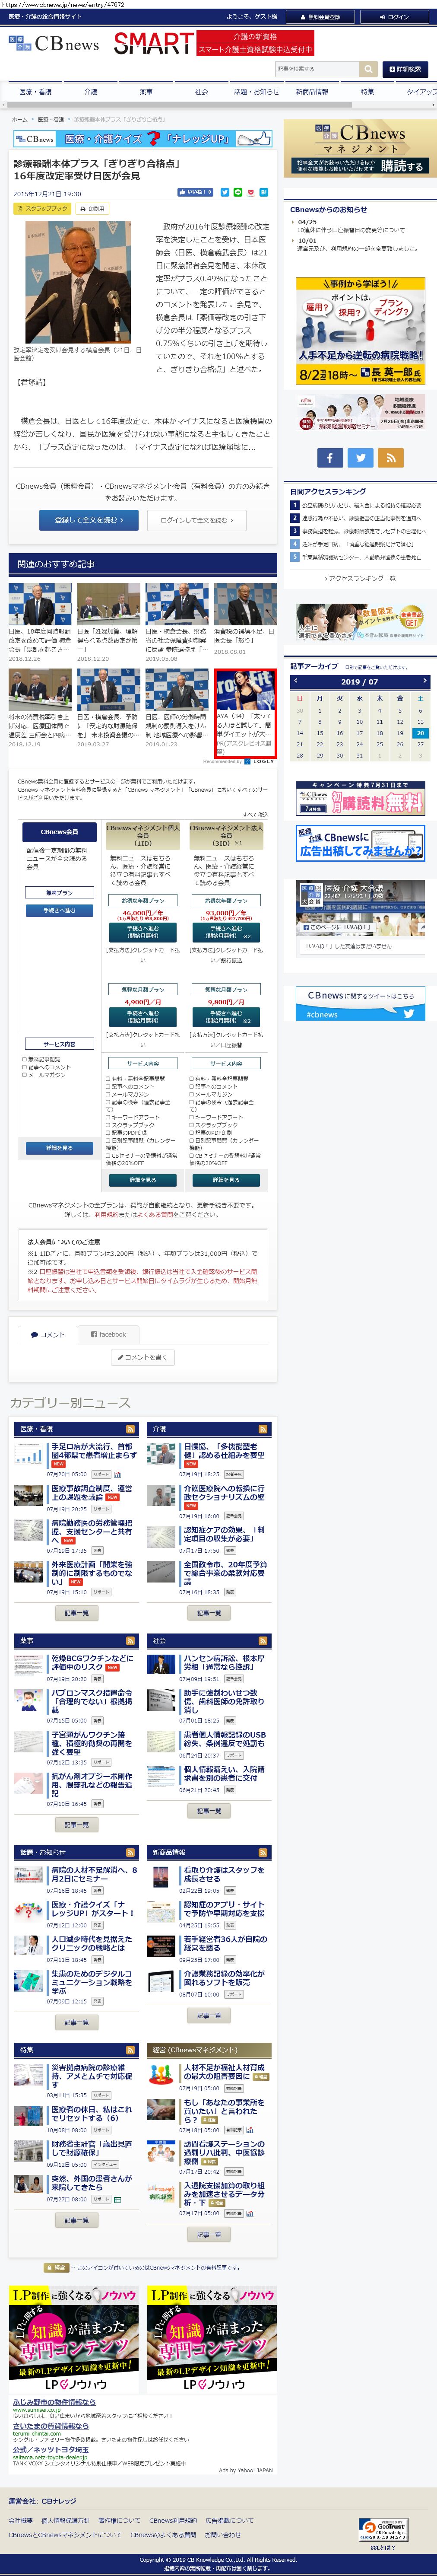Click the 広告出稿してみませんか banner
The width and height of the screenshot is (437, 2576).
coord(360,843)
